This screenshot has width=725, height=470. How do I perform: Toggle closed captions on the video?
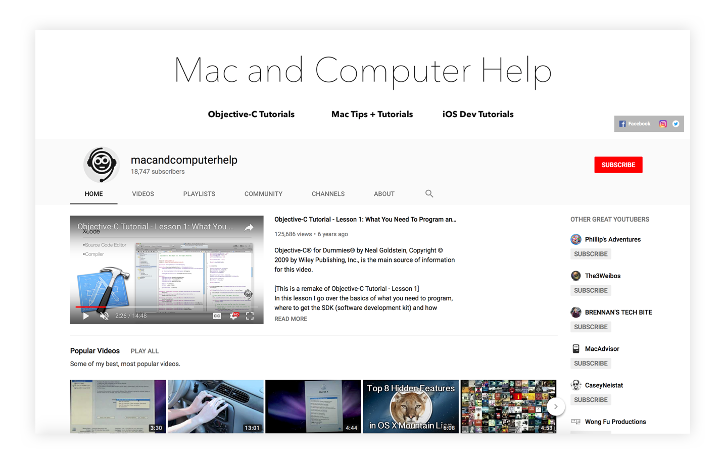[x=217, y=316]
